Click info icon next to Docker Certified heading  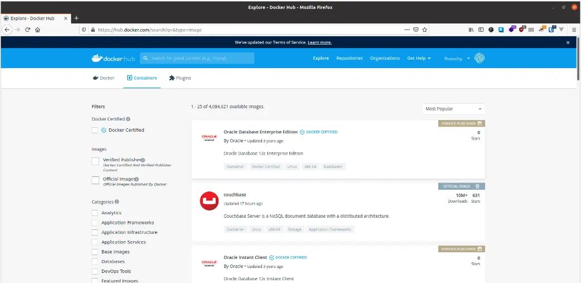128,119
